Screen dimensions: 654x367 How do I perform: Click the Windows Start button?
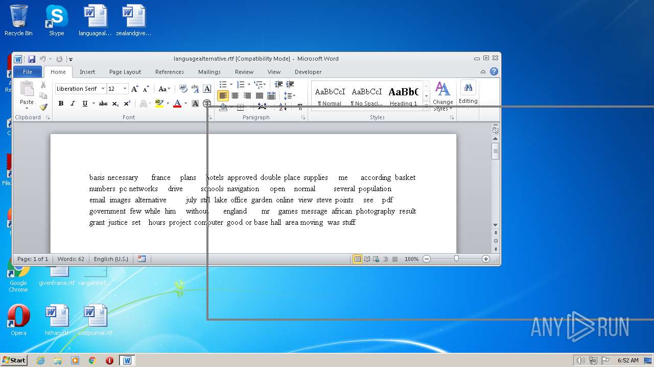click(14, 360)
